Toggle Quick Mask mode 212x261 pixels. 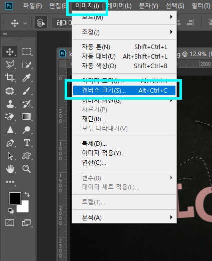click(10, 223)
